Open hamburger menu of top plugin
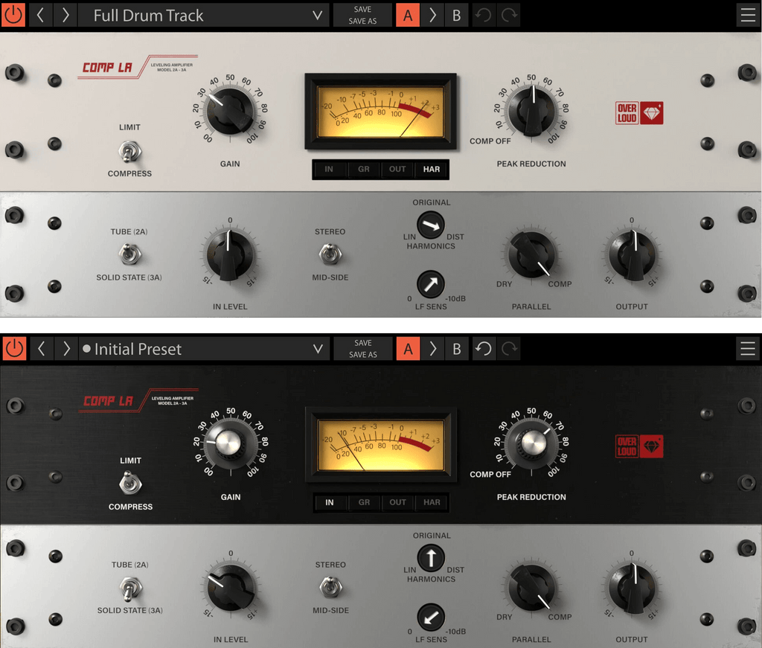762x648 pixels. point(748,15)
